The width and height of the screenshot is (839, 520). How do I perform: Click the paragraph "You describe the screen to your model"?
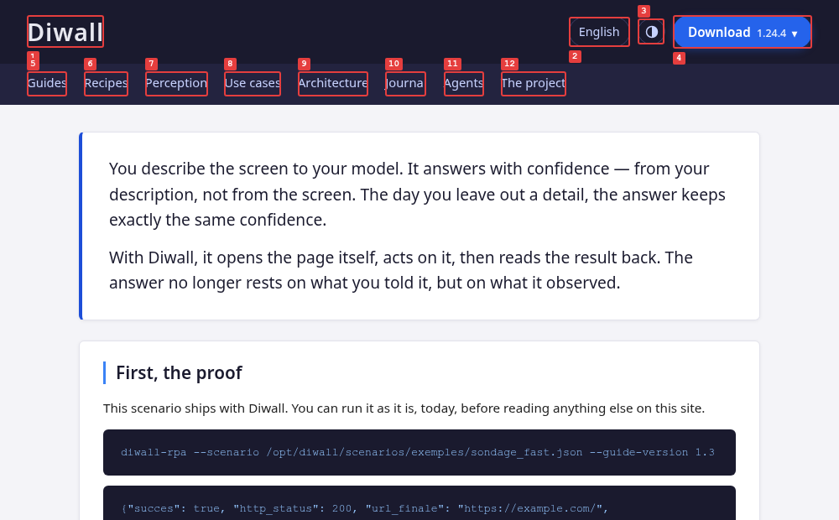tap(417, 195)
